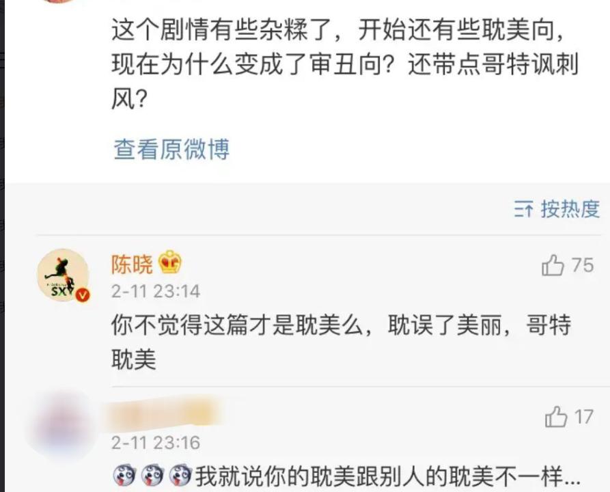This screenshot has height=492, width=610.
Task: Click the first dizzy-face emoji
Action: click(124, 476)
